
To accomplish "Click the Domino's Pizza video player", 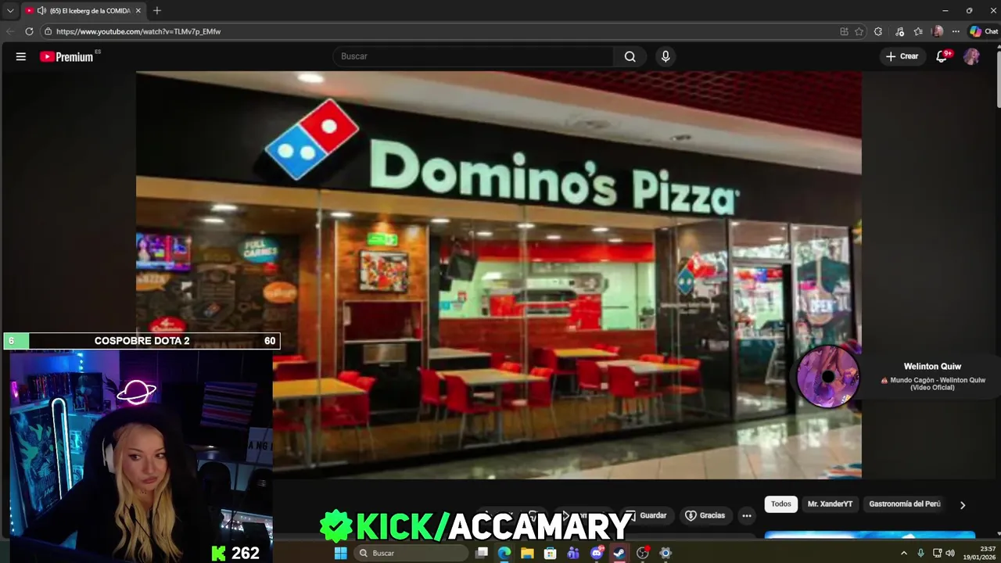I will click(x=499, y=274).
